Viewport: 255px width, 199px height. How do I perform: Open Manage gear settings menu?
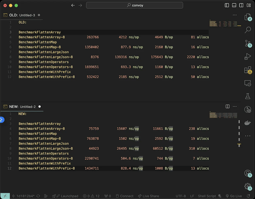pyautogui.click(x=247, y=186)
